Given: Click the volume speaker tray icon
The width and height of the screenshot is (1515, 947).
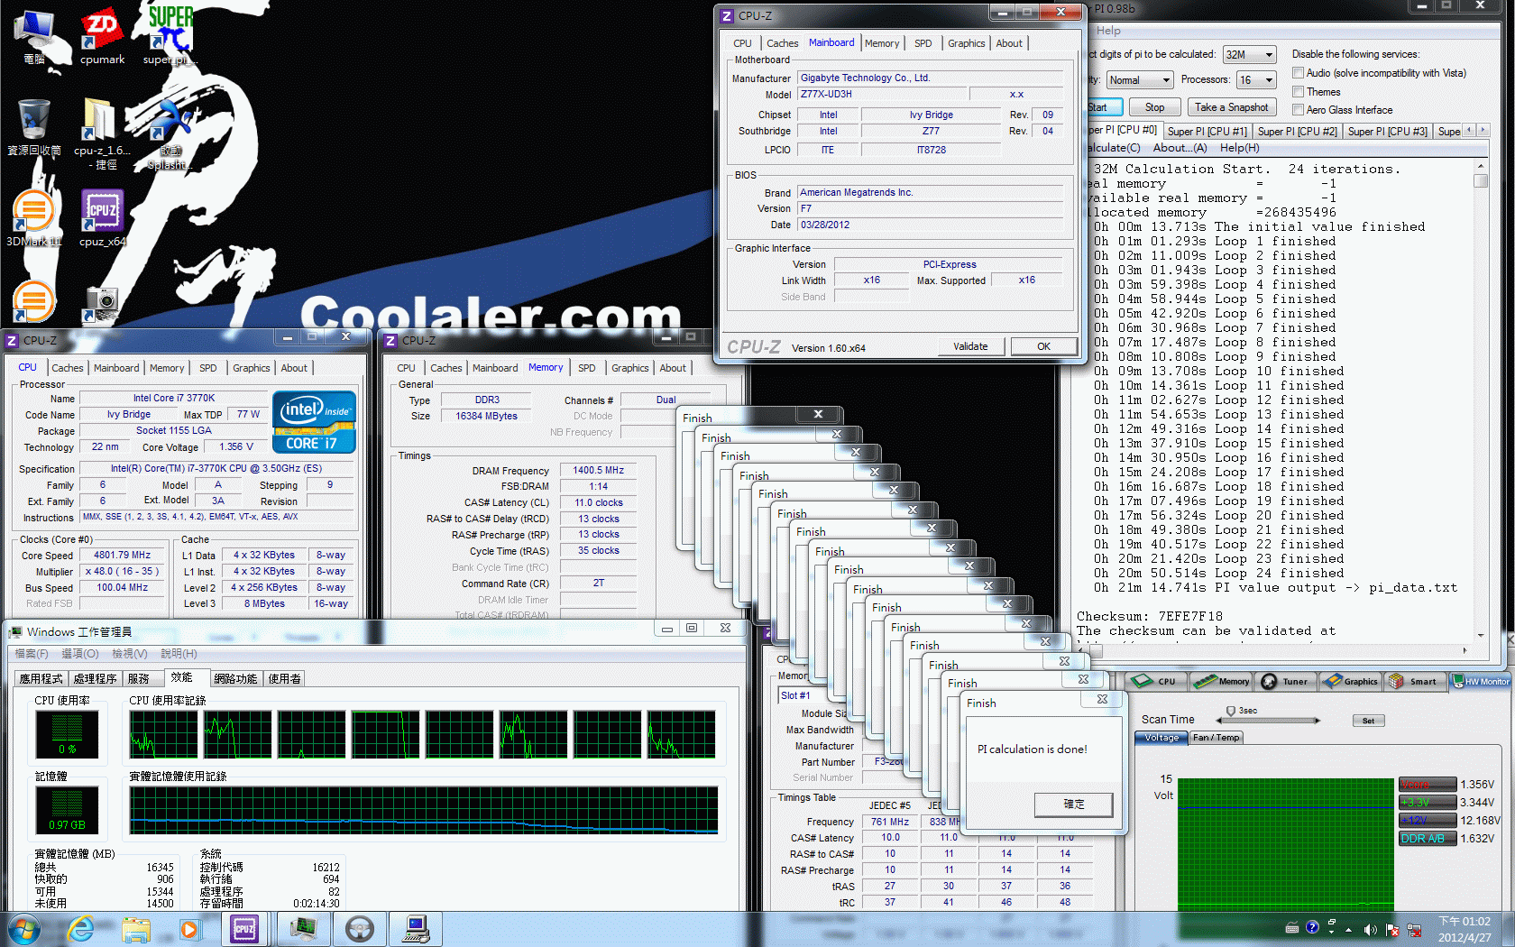Looking at the screenshot, I should click(x=1370, y=929).
